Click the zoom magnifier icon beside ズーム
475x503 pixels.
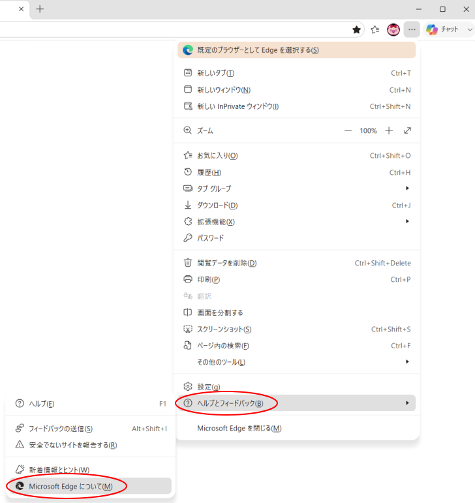[x=188, y=130]
